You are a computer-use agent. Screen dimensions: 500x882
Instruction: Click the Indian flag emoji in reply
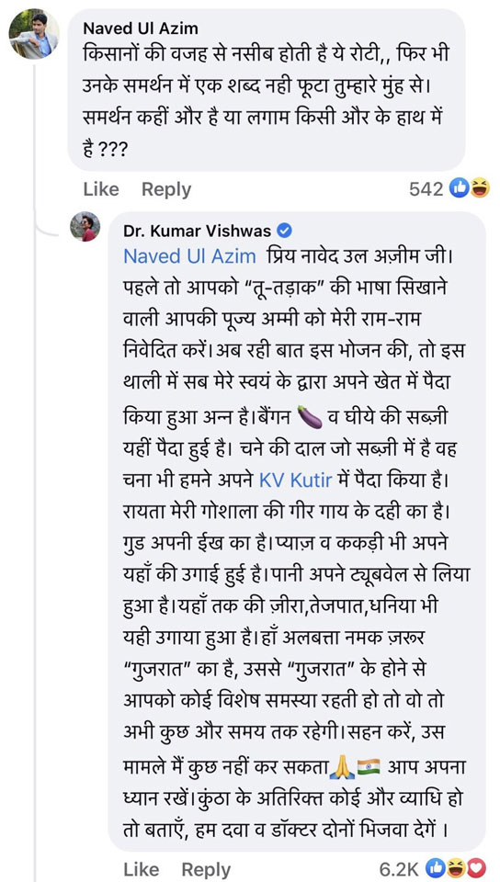click(369, 765)
